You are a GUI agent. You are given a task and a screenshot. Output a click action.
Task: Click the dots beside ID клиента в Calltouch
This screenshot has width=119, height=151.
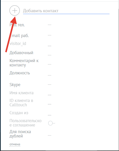click(x=49, y=104)
